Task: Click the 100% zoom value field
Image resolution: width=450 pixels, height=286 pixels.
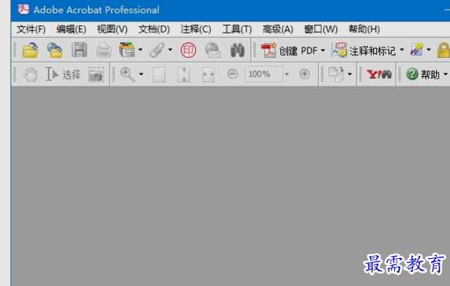Action: 264,75
